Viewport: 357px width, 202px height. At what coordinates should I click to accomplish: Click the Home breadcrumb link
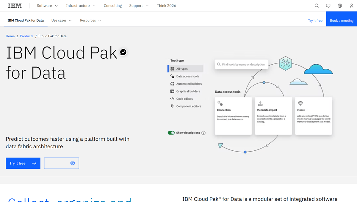coord(10,36)
